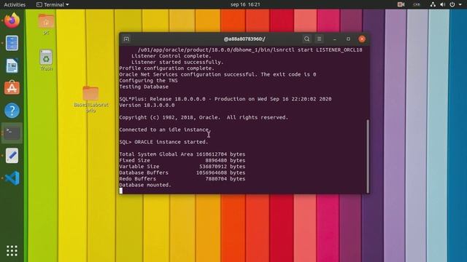
Task: Click the 'Configuring the TNS' line
Action: [x=148, y=81]
